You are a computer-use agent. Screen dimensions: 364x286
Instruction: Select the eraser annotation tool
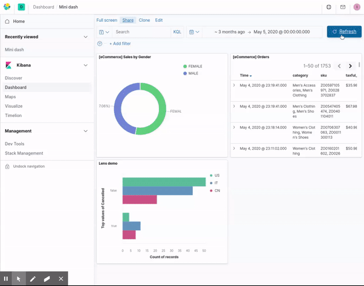[47, 279]
